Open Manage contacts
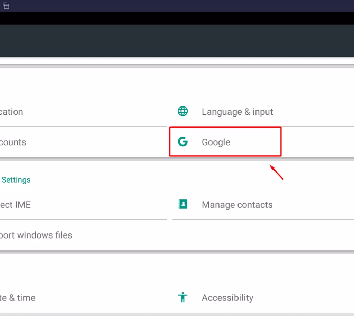Screen dimensions: 354x316 coord(263,204)
